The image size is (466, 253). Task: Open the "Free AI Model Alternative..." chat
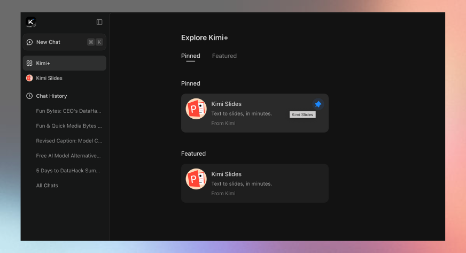pyautogui.click(x=68, y=156)
